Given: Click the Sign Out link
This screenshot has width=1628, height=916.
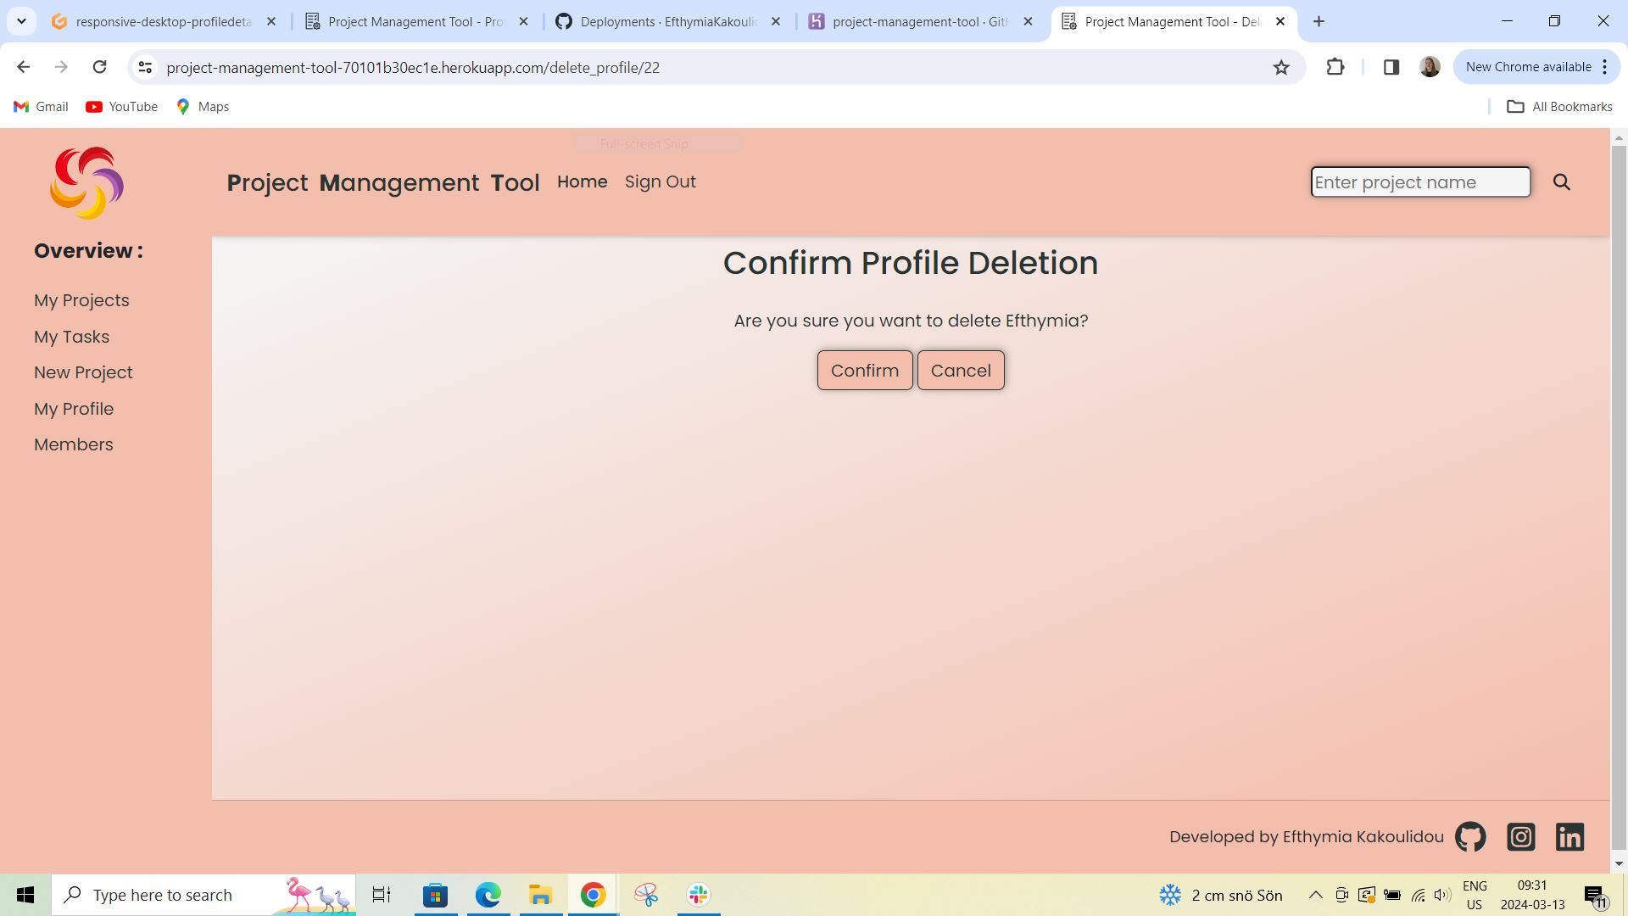Looking at the screenshot, I should coord(661,182).
